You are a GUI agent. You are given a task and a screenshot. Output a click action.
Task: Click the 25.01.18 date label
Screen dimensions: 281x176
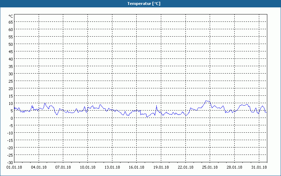[210, 167]
